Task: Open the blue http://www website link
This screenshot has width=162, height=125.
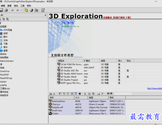Action: pos(155,88)
